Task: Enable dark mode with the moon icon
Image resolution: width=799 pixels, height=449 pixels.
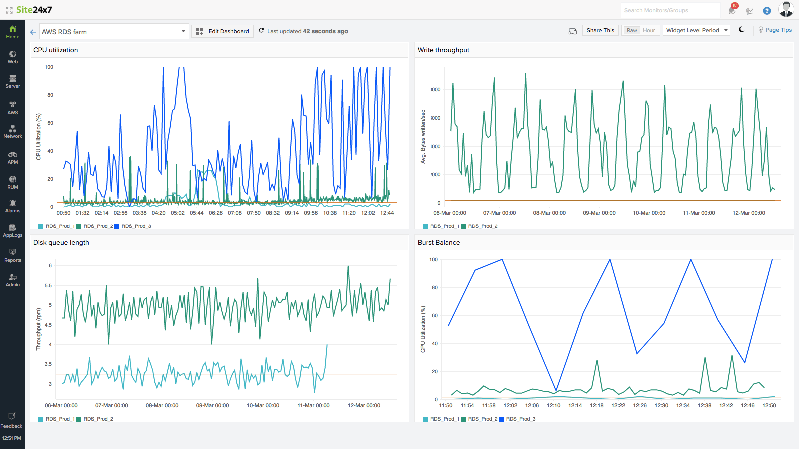Action: click(741, 30)
